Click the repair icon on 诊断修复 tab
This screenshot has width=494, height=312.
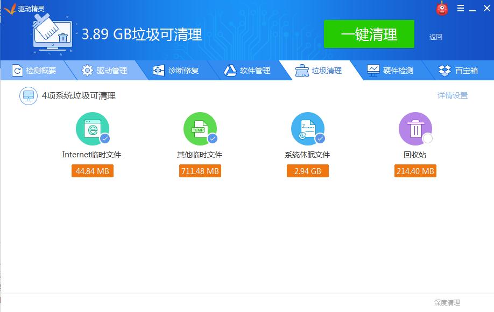[x=159, y=71]
